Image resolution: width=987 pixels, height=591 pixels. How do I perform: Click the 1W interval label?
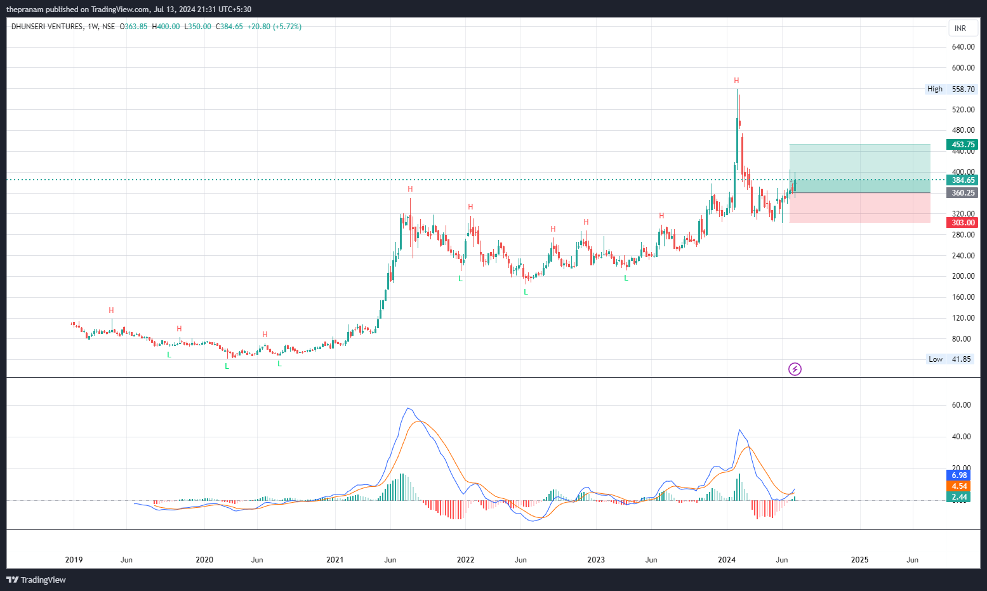93,27
